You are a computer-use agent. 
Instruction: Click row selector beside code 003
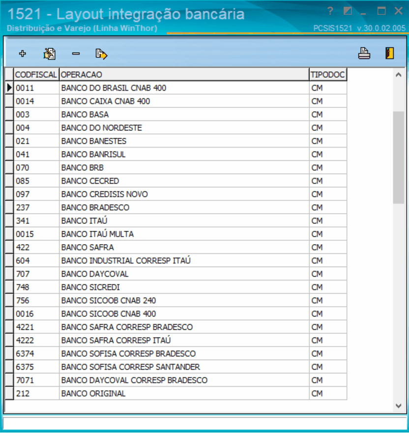[9, 115]
